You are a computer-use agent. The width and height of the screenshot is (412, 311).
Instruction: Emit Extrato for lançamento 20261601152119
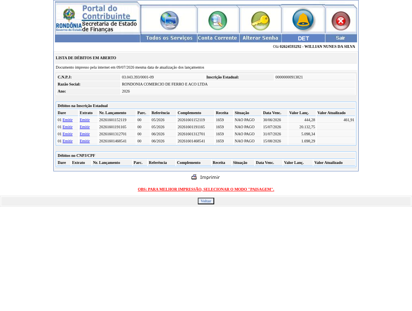tap(85, 120)
